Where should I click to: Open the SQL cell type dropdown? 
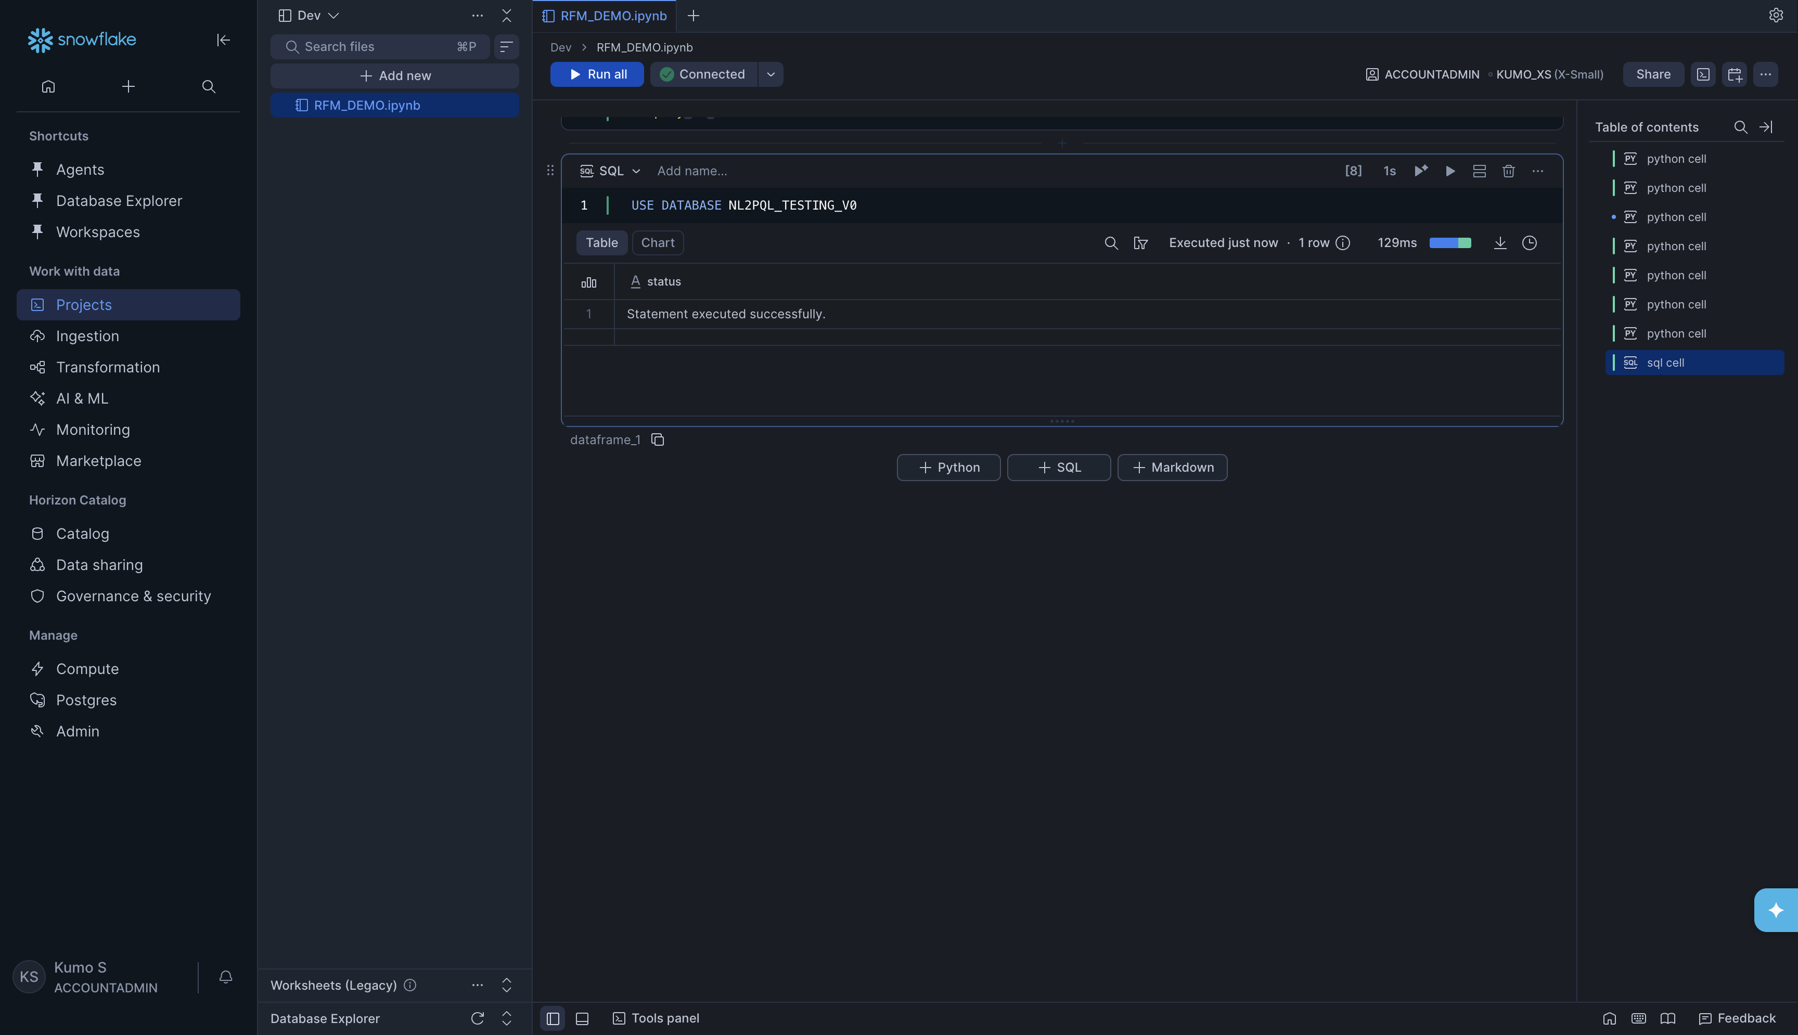pos(611,171)
